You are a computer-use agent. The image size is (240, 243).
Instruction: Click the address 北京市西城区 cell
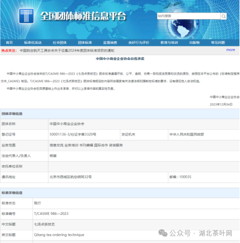click(x=108, y=177)
